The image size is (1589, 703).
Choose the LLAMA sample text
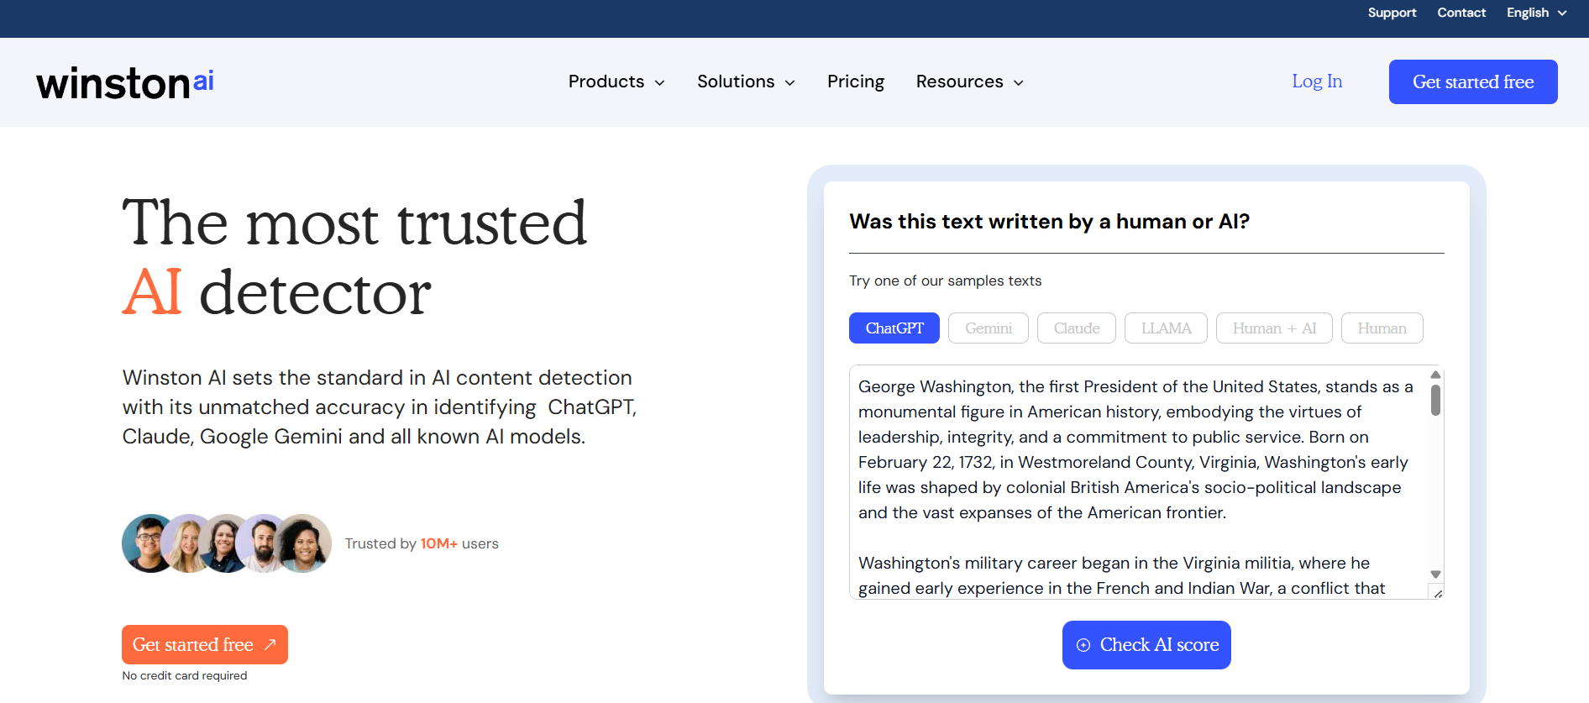pyautogui.click(x=1166, y=328)
